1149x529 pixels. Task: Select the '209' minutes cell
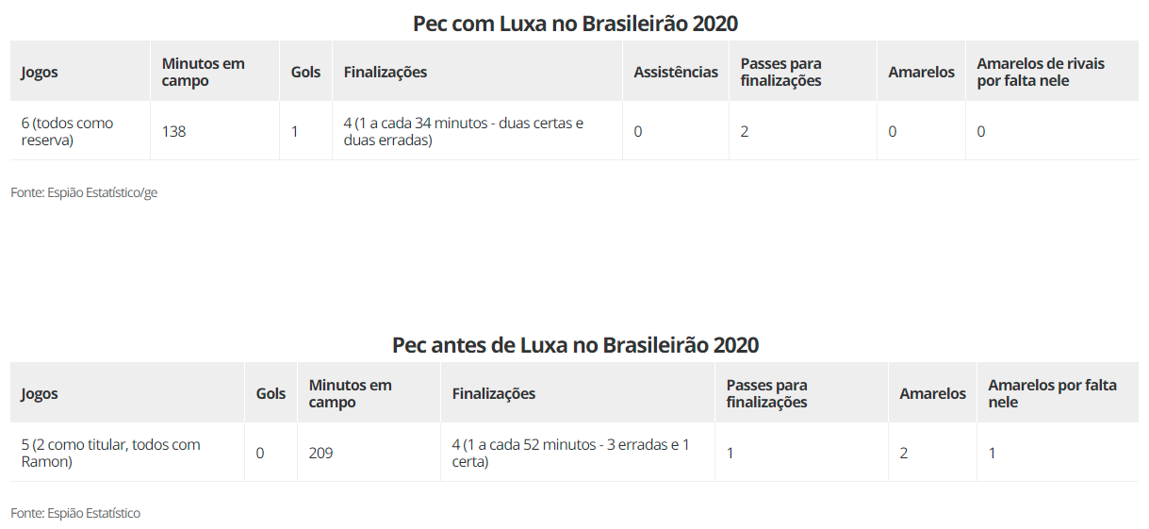coord(321,454)
